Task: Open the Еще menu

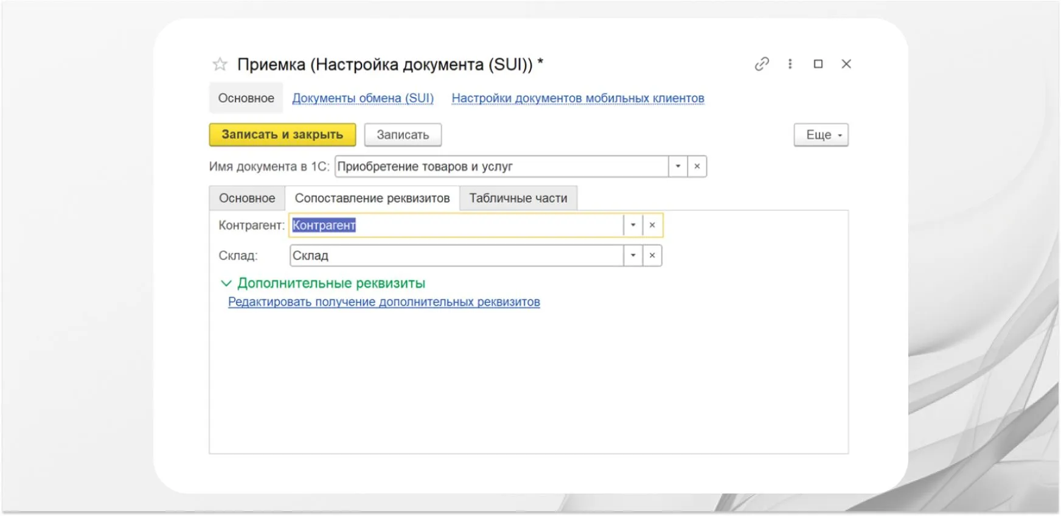Action: pos(821,135)
